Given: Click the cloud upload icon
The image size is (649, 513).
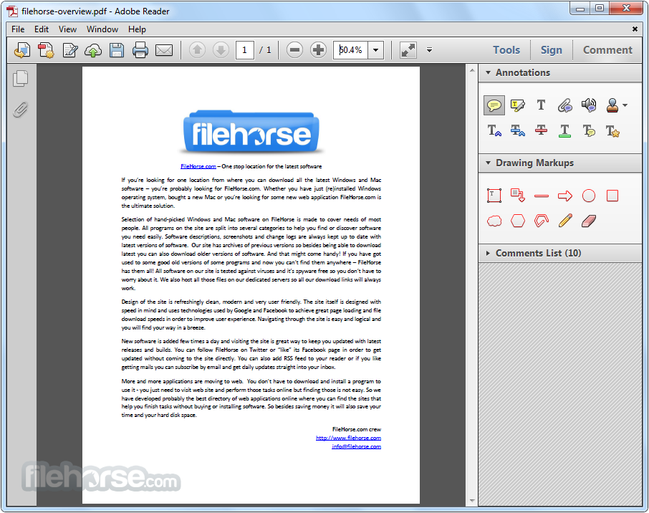Looking at the screenshot, I should pyautogui.click(x=93, y=51).
